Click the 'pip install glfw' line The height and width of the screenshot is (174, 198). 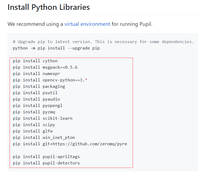33,131
